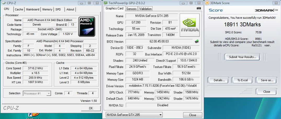This screenshot has height=119, width=281.
Task: Open the Memory tab in CPU-Z
Action: 47,9
